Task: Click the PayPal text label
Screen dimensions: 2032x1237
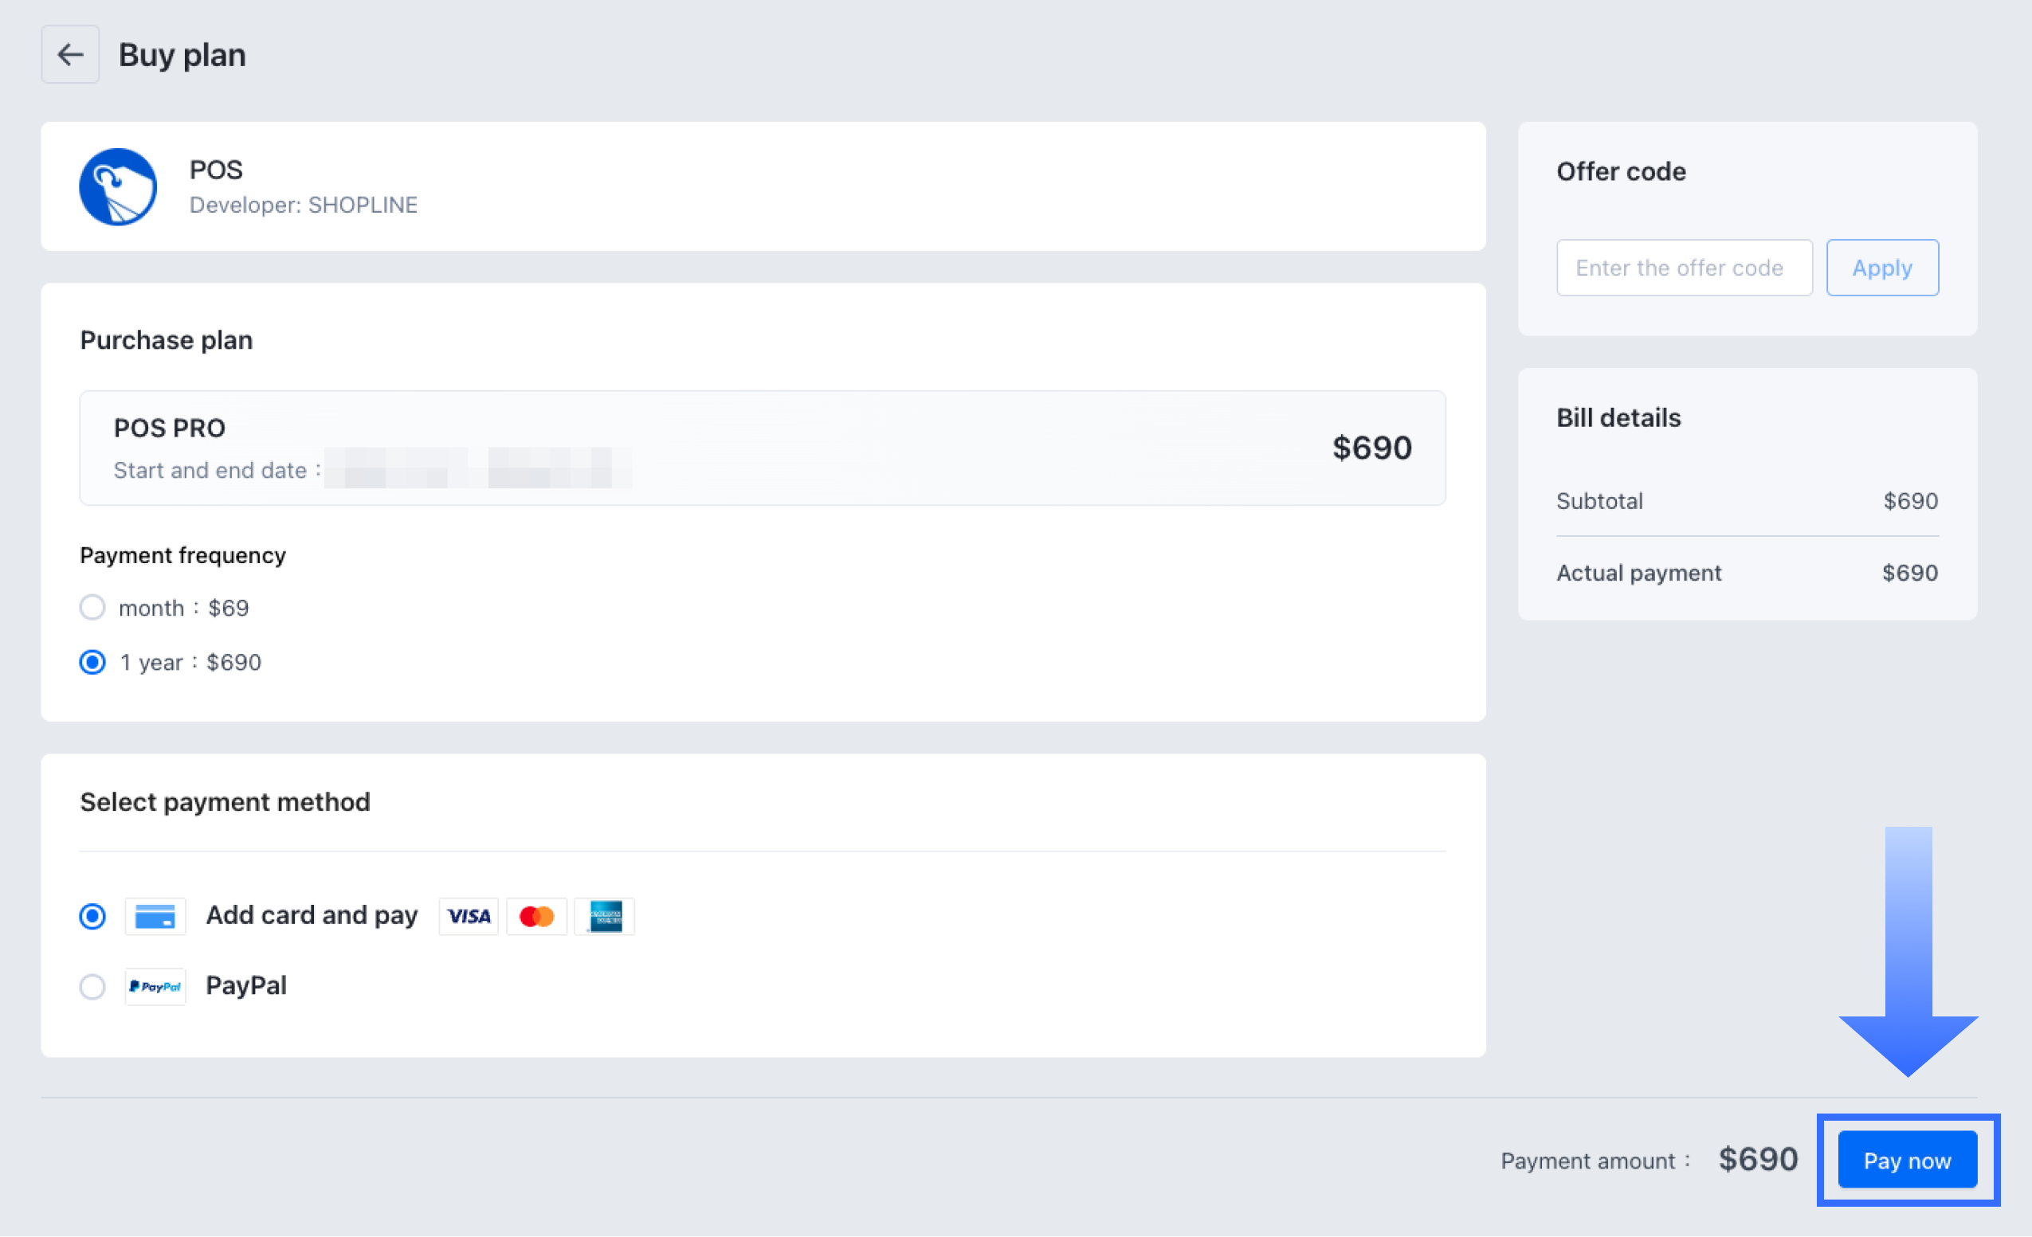Action: pos(245,985)
